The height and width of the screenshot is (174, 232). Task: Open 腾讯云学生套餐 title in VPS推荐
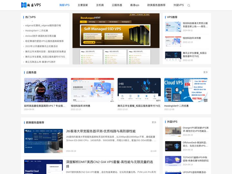(x=195, y=54)
